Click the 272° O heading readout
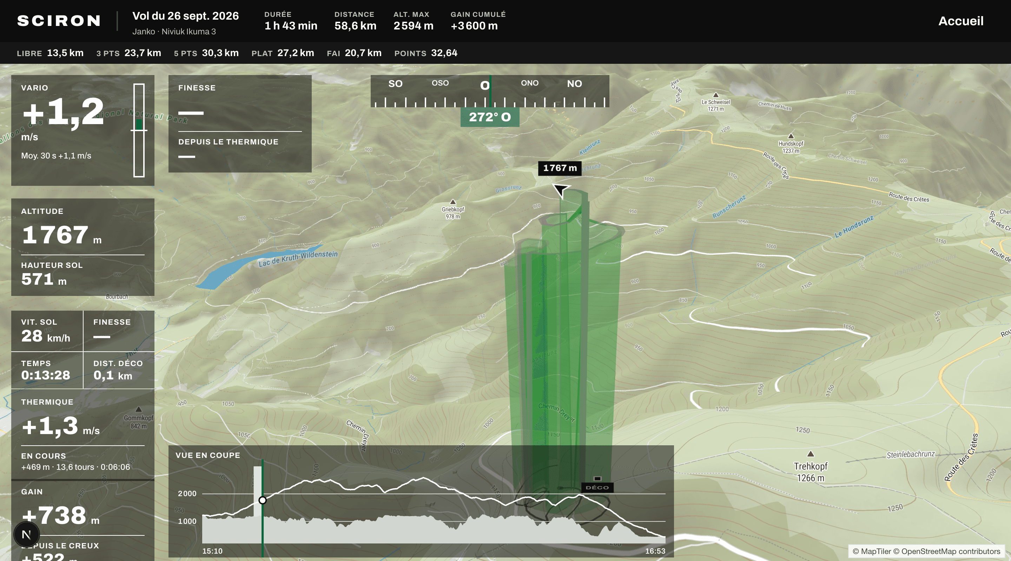Screen dimensions: 1011x561 point(490,117)
